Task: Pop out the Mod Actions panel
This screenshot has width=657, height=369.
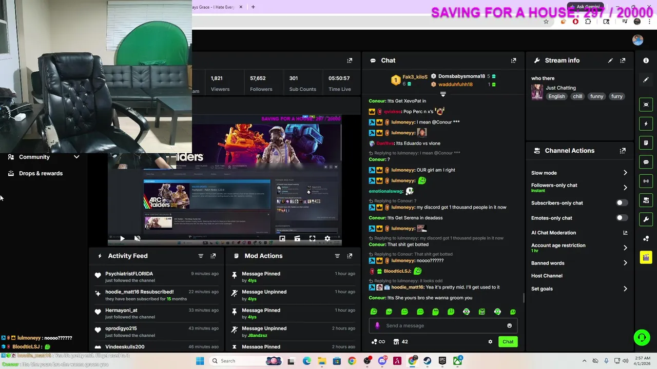Action: click(350, 256)
